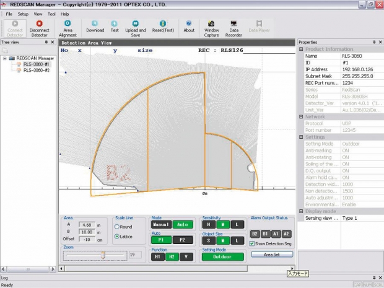Collapse the Network properties section
This screenshot has height=288, width=384.
pos(301,117)
